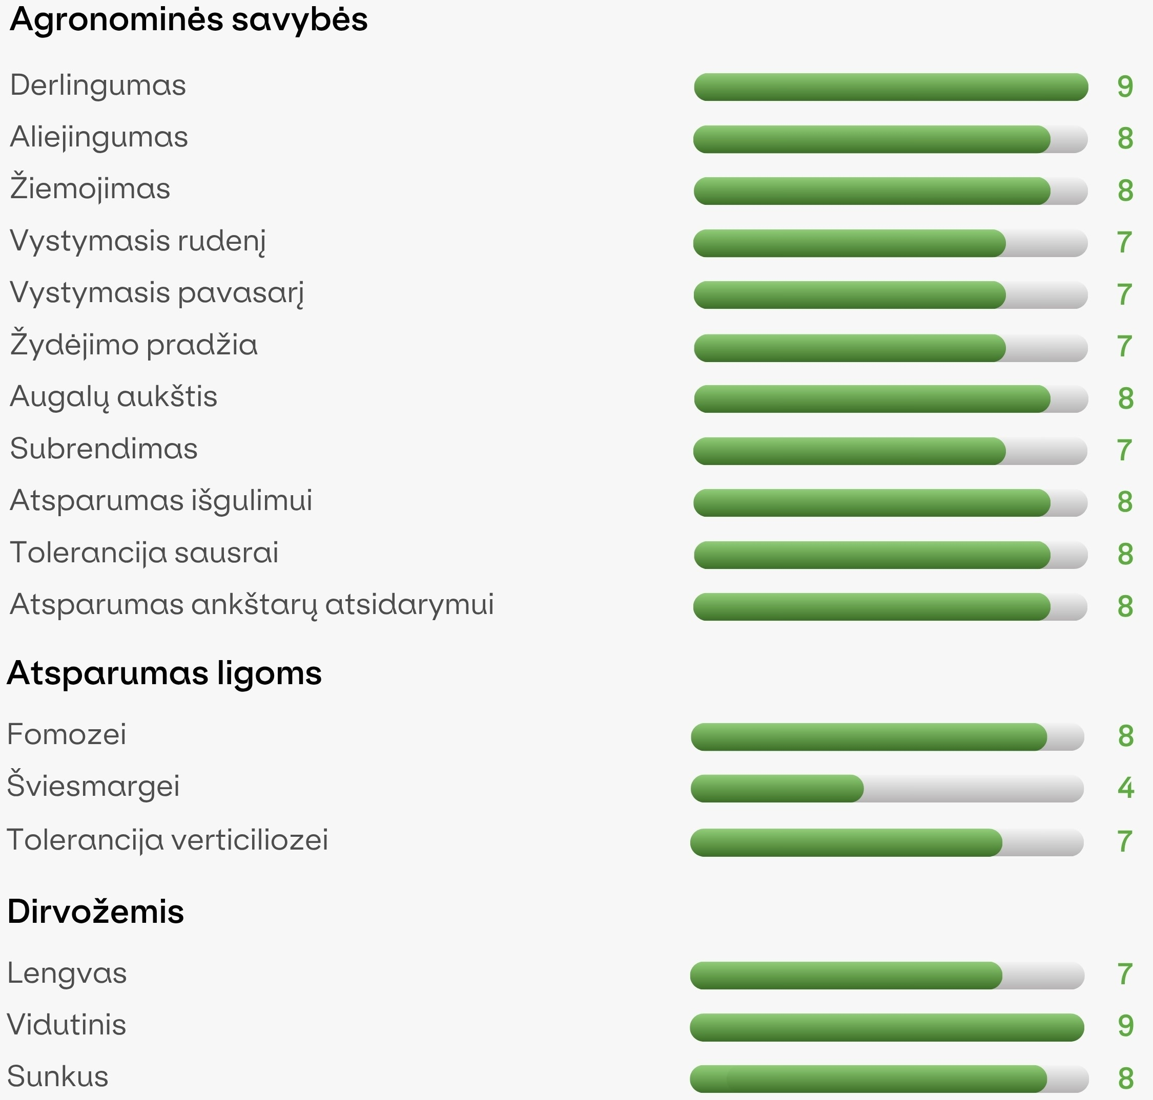
Task: Click the Dirvožemis section heading
Action: (96, 912)
